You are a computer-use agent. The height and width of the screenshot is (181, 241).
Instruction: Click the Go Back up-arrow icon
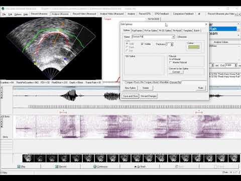[x=136, y=167]
